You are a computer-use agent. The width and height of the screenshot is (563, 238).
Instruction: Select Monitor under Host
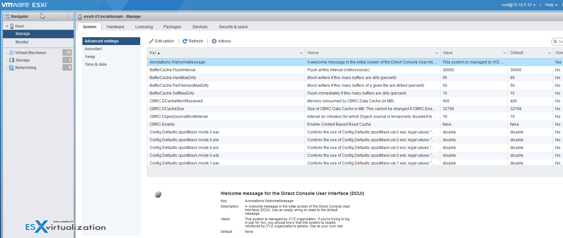(38, 42)
